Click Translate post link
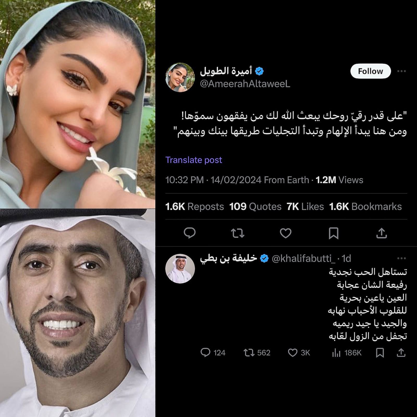The image size is (417, 417). tap(194, 160)
